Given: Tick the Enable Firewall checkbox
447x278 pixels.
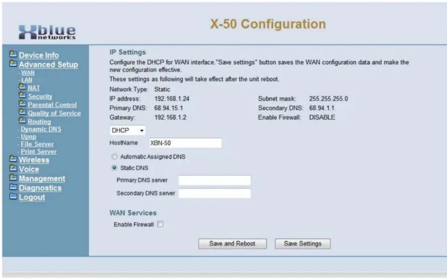Looking at the screenshot, I should pos(160,224).
